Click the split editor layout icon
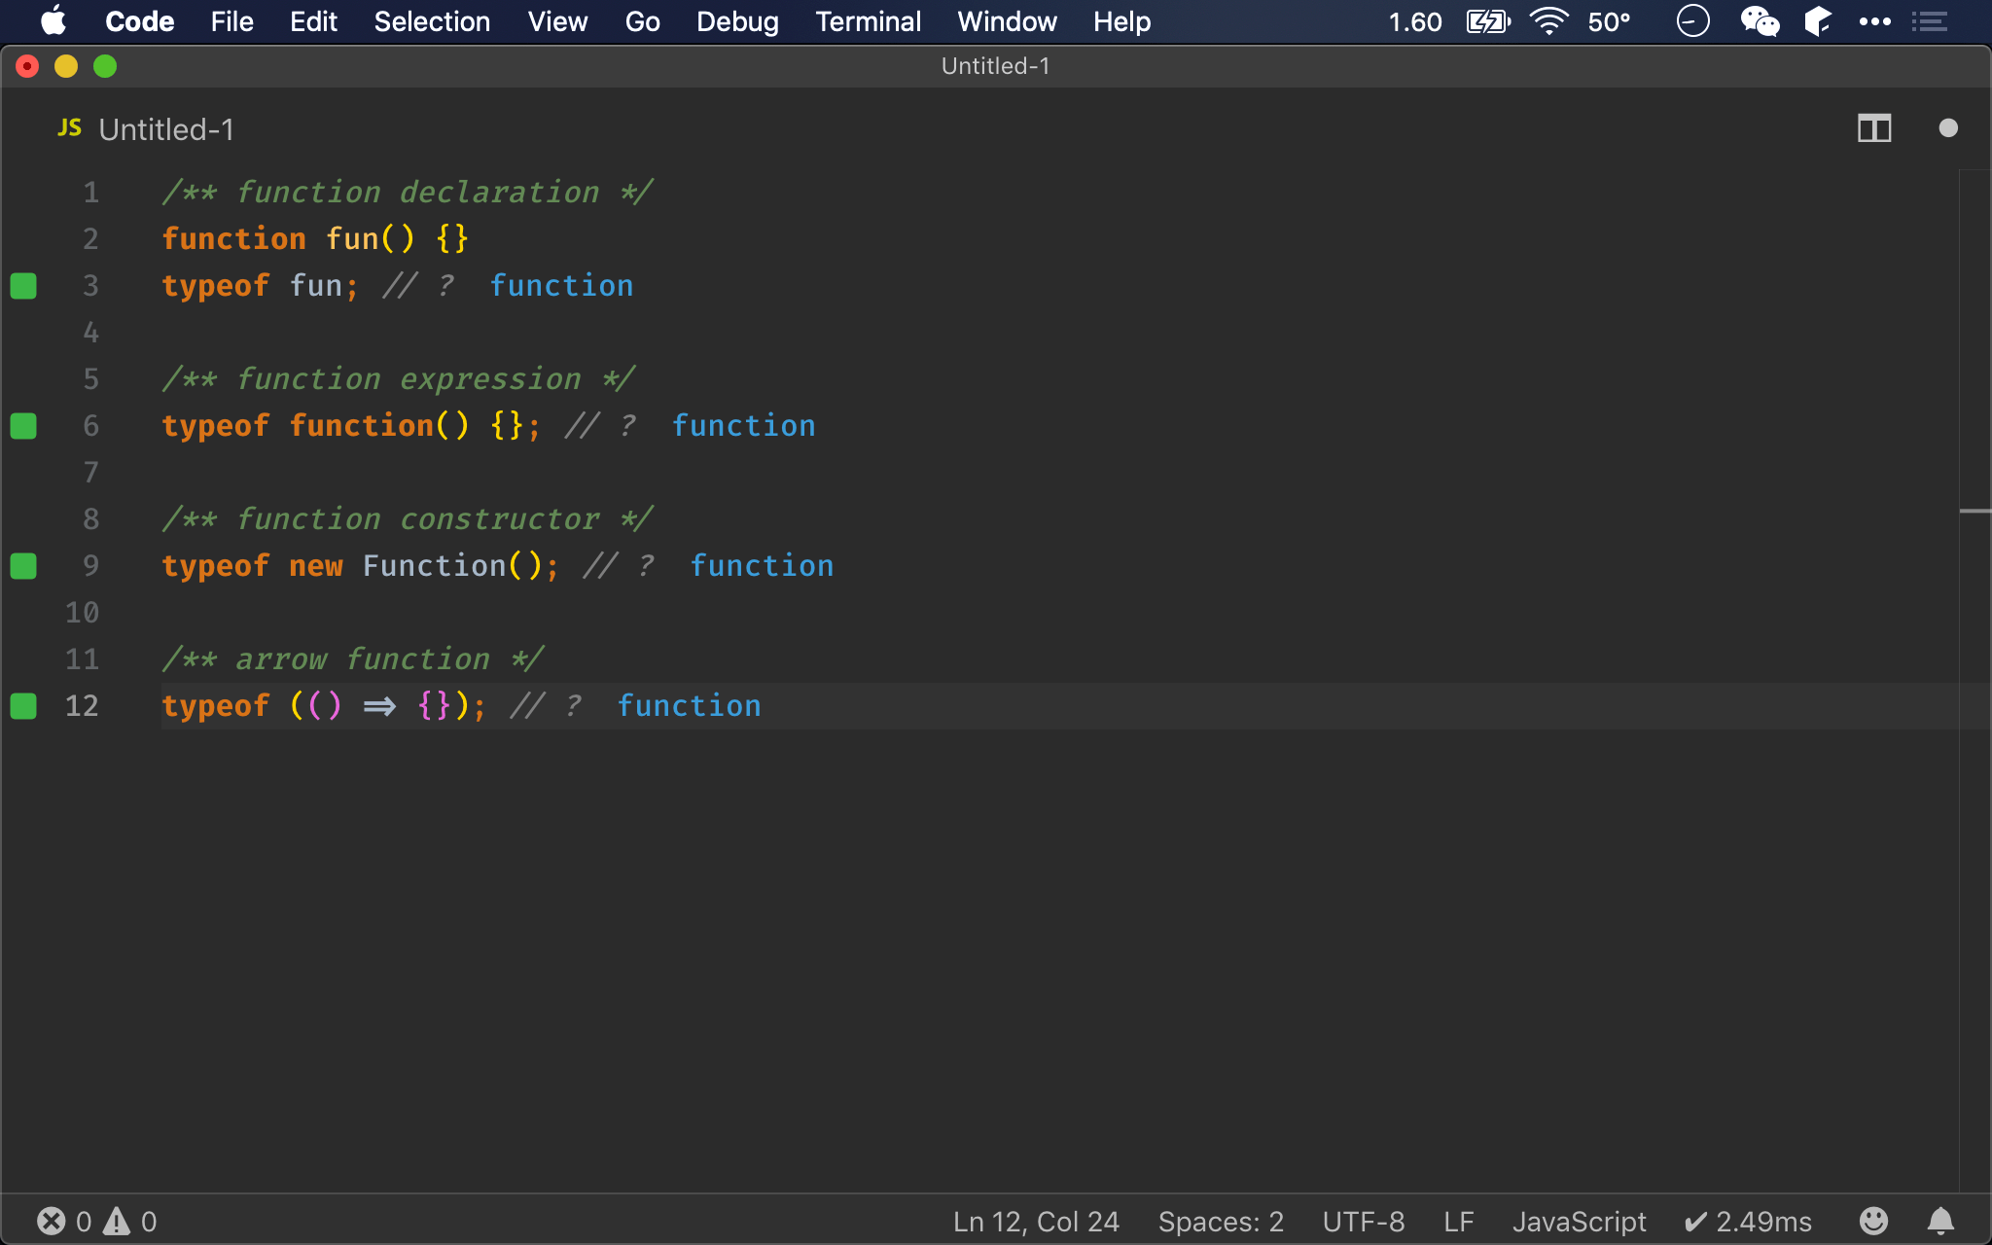This screenshot has height=1245, width=1992. pyautogui.click(x=1874, y=126)
